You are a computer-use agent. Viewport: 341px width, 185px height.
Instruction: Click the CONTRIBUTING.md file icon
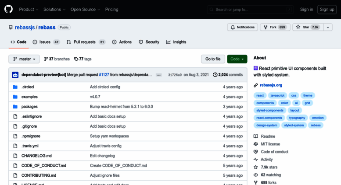(x=15, y=175)
